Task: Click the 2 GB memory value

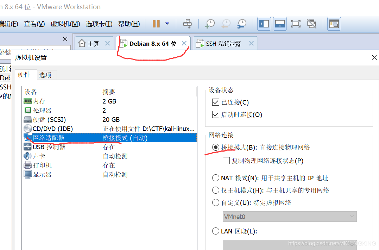Action: pos(109,101)
